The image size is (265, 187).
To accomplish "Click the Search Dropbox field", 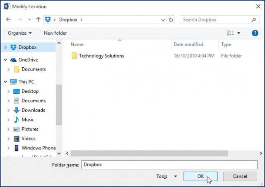I will click(x=219, y=20).
